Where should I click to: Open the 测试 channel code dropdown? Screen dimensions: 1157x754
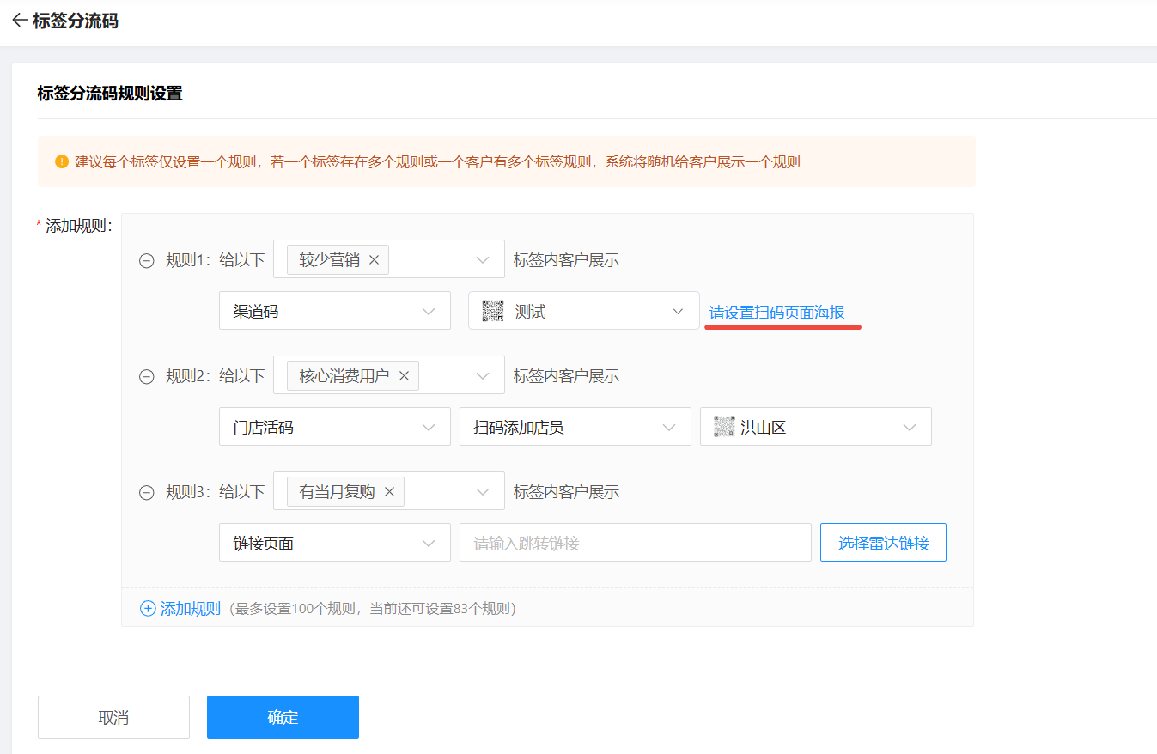pos(584,311)
